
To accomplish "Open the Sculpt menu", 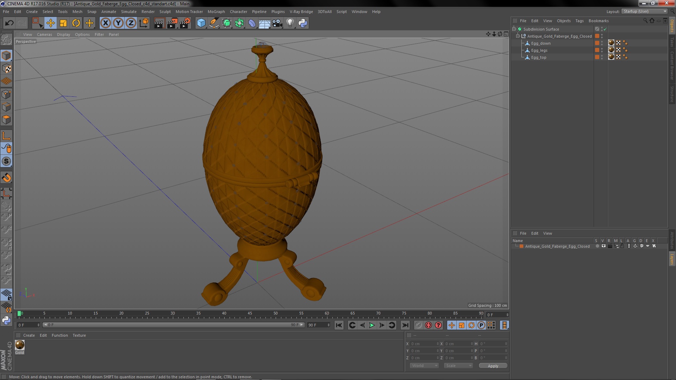I will (x=165, y=12).
